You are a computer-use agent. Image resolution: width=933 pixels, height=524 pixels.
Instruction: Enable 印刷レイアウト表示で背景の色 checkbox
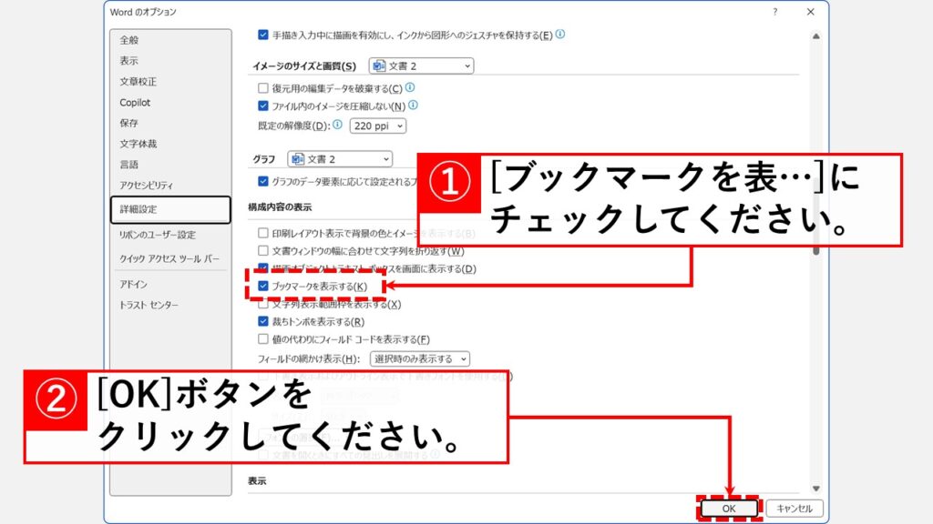click(x=263, y=233)
